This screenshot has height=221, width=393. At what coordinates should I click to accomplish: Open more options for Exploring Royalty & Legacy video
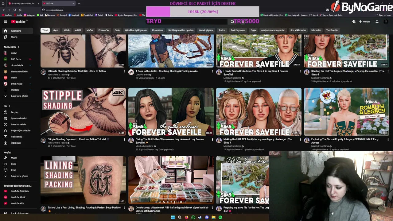tap(388, 139)
